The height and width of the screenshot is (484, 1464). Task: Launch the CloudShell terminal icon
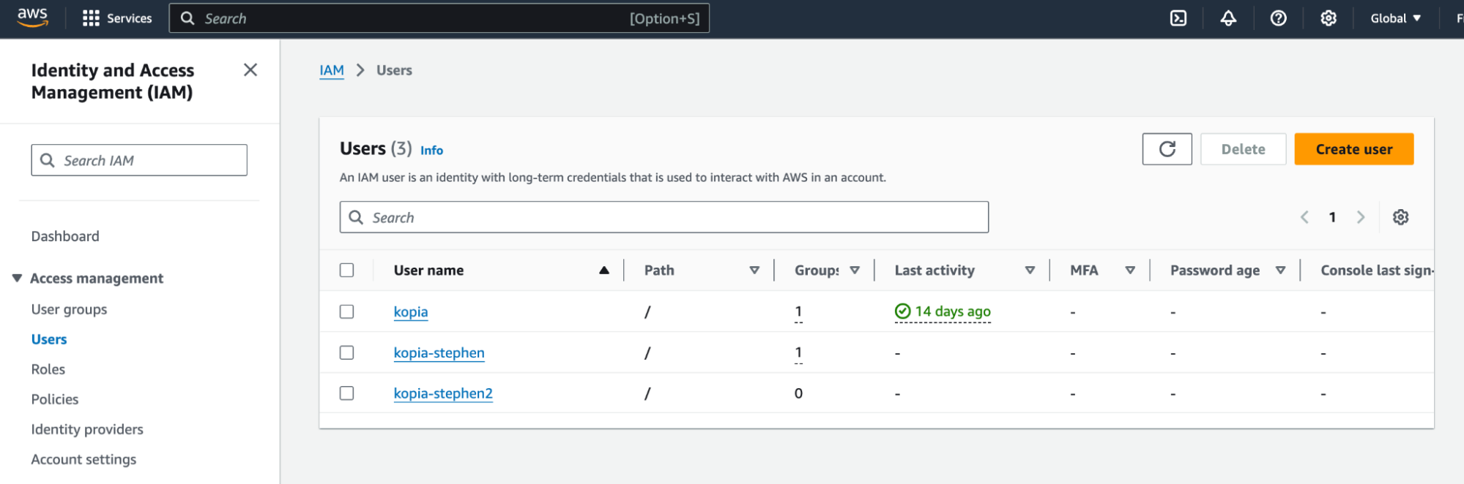tap(1178, 18)
